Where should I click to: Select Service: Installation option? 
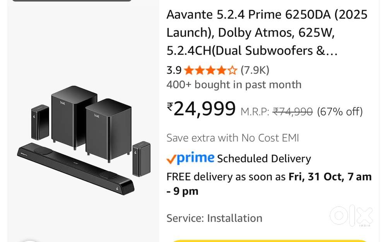(x=214, y=218)
